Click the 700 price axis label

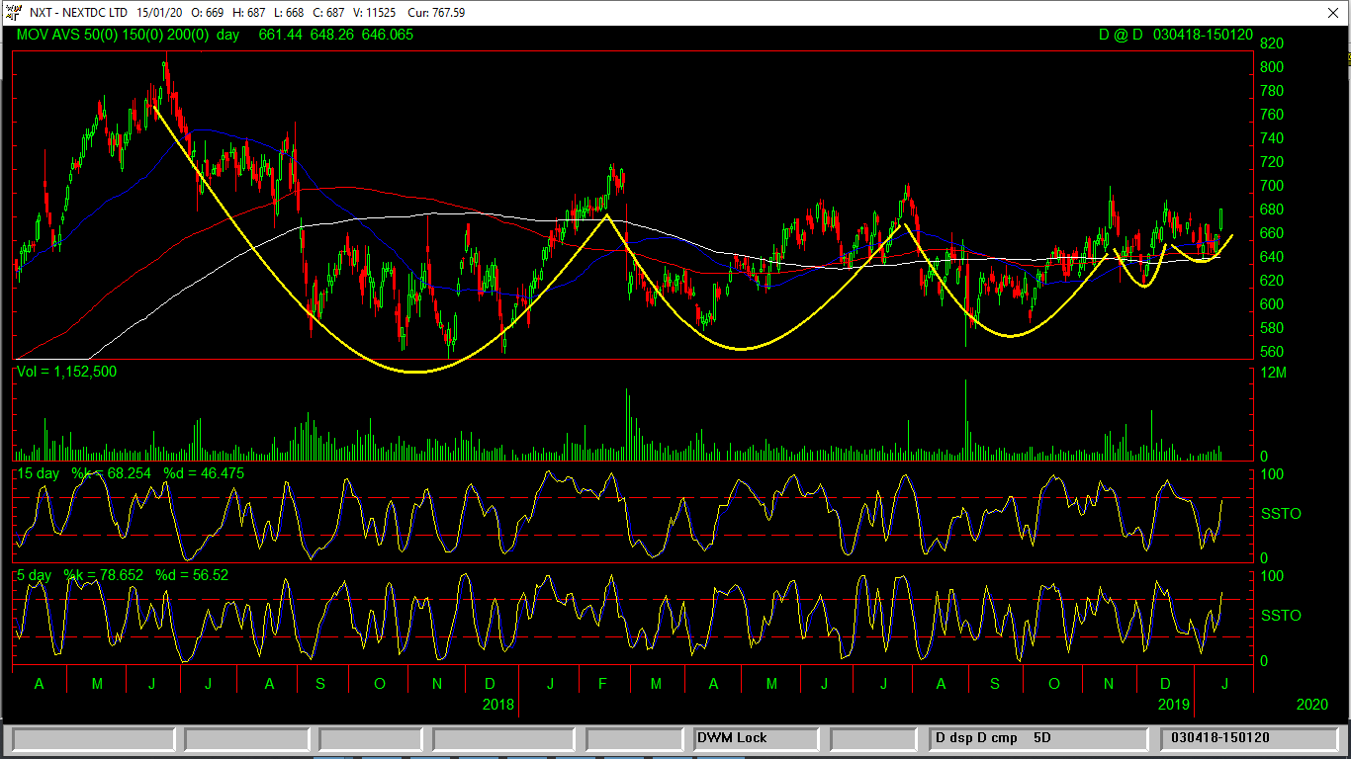pyautogui.click(x=1272, y=186)
